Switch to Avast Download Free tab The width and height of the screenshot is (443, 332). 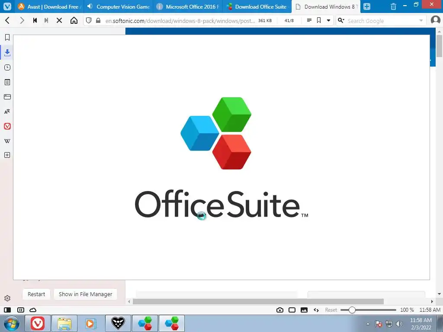tap(49, 6)
